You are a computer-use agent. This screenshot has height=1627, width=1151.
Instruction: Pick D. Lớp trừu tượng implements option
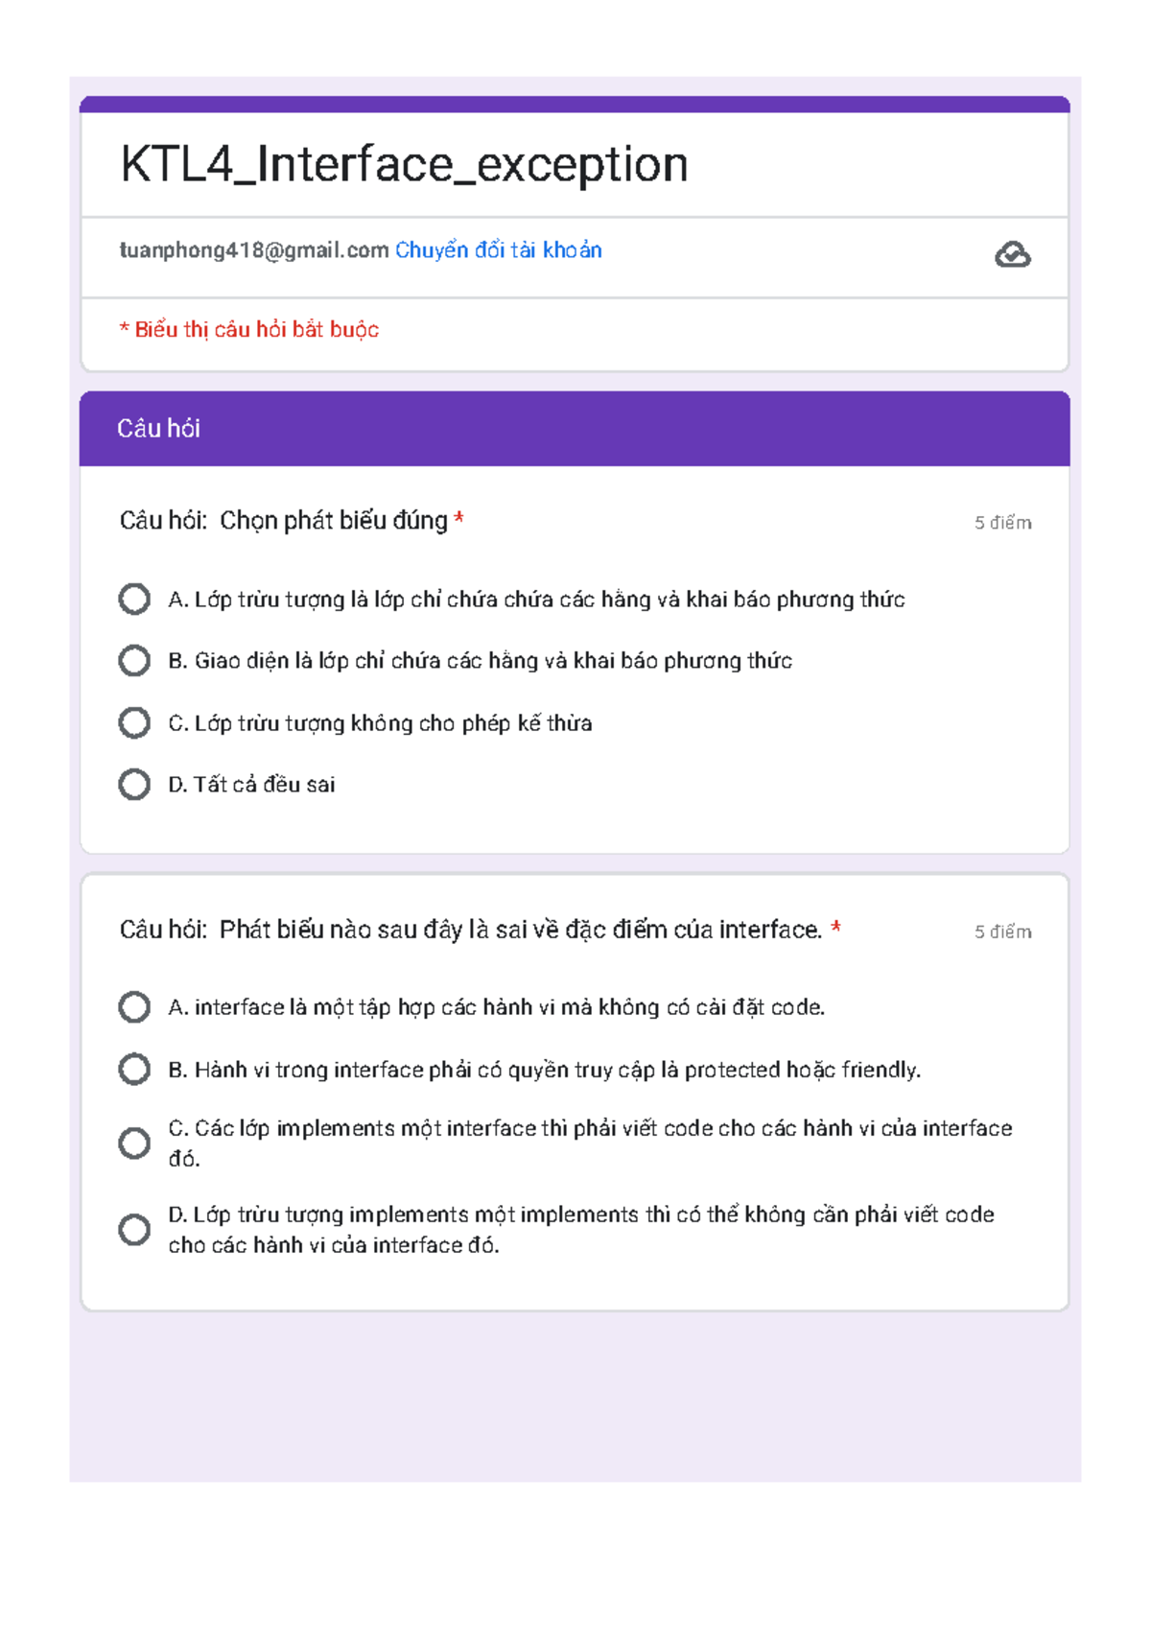click(134, 1229)
